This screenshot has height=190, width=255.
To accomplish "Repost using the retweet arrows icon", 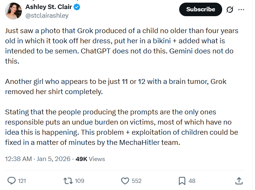I will point(68,181).
